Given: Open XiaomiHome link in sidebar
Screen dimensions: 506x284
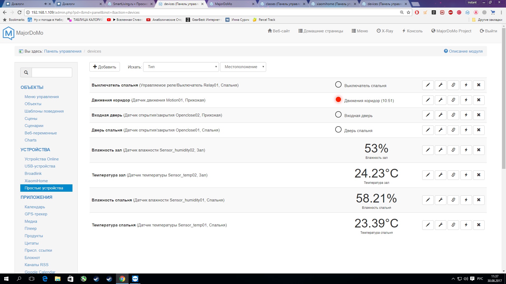Looking at the screenshot, I should pos(36,181).
